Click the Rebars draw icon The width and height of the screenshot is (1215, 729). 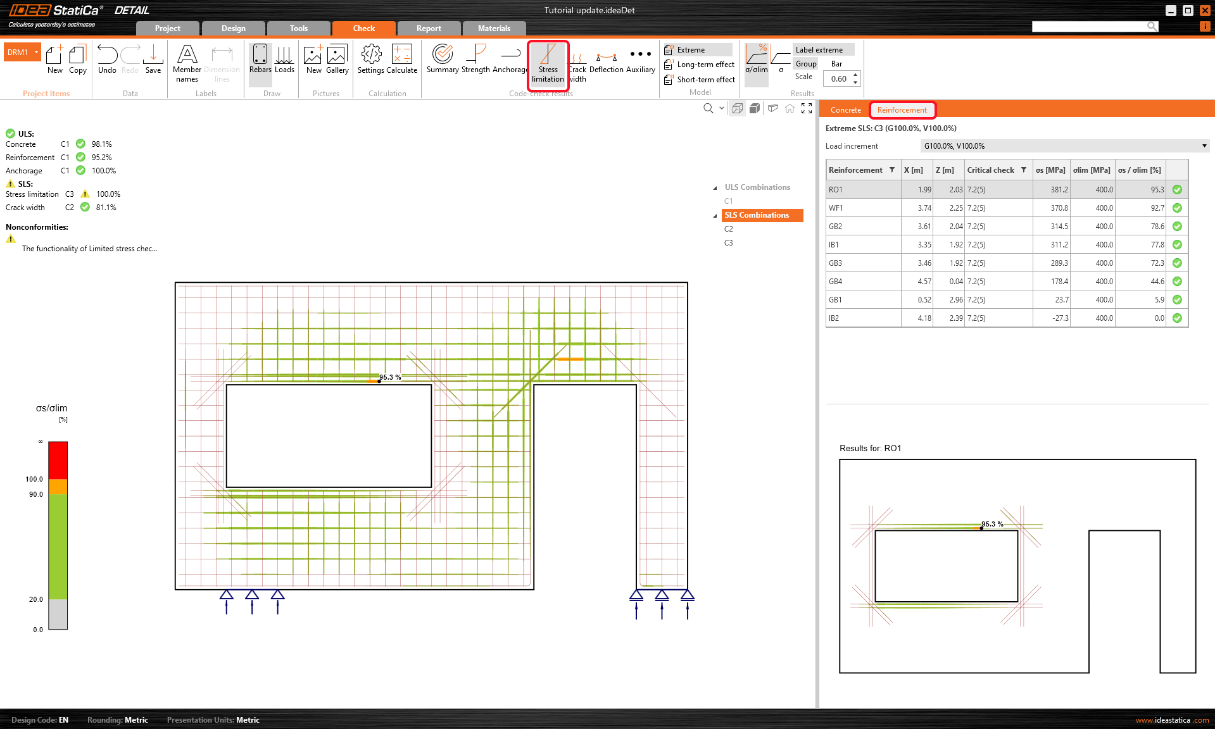click(260, 59)
